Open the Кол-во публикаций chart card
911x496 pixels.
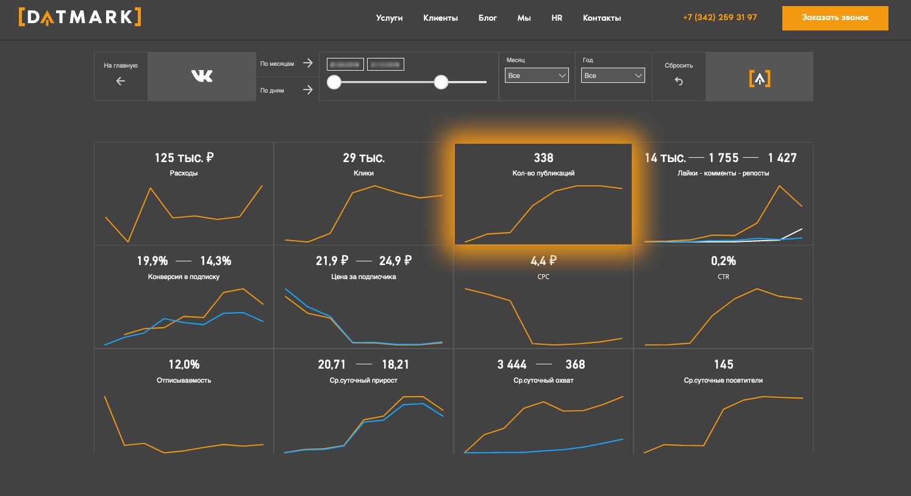click(543, 194)
